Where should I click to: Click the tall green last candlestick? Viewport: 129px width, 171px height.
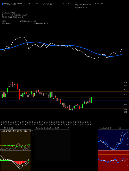point(91,99)
